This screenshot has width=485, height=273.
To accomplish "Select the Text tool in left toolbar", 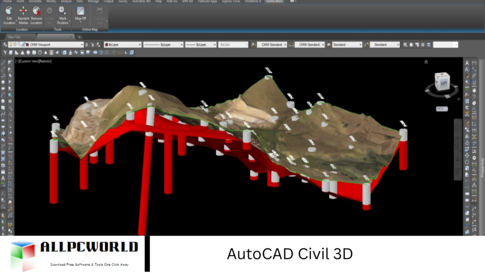I will pyautogui.click(x=3, y=178).
